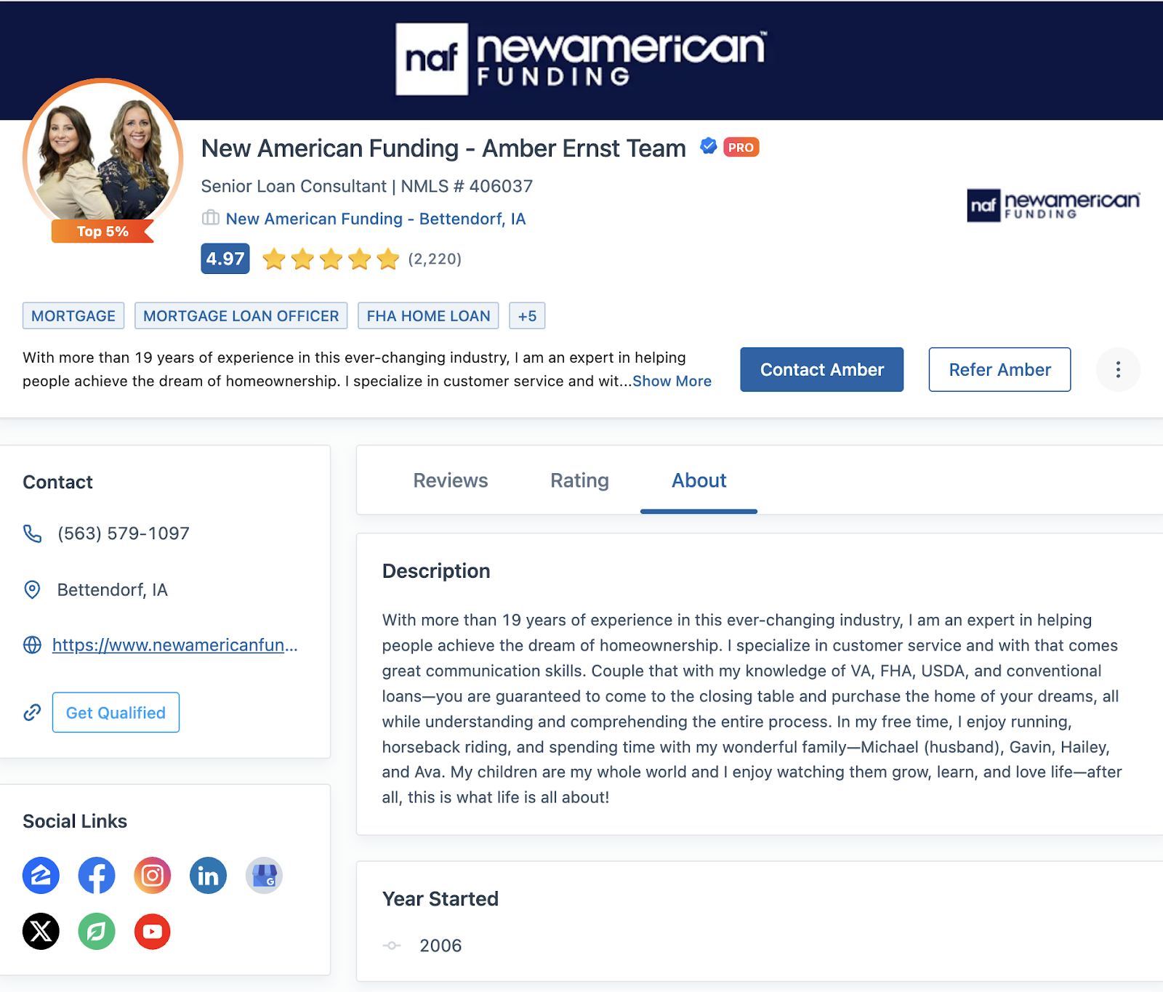This screenshot has width=1163, height=992.
Task: Click the blue verified checkmark badge
Action: 708,147
